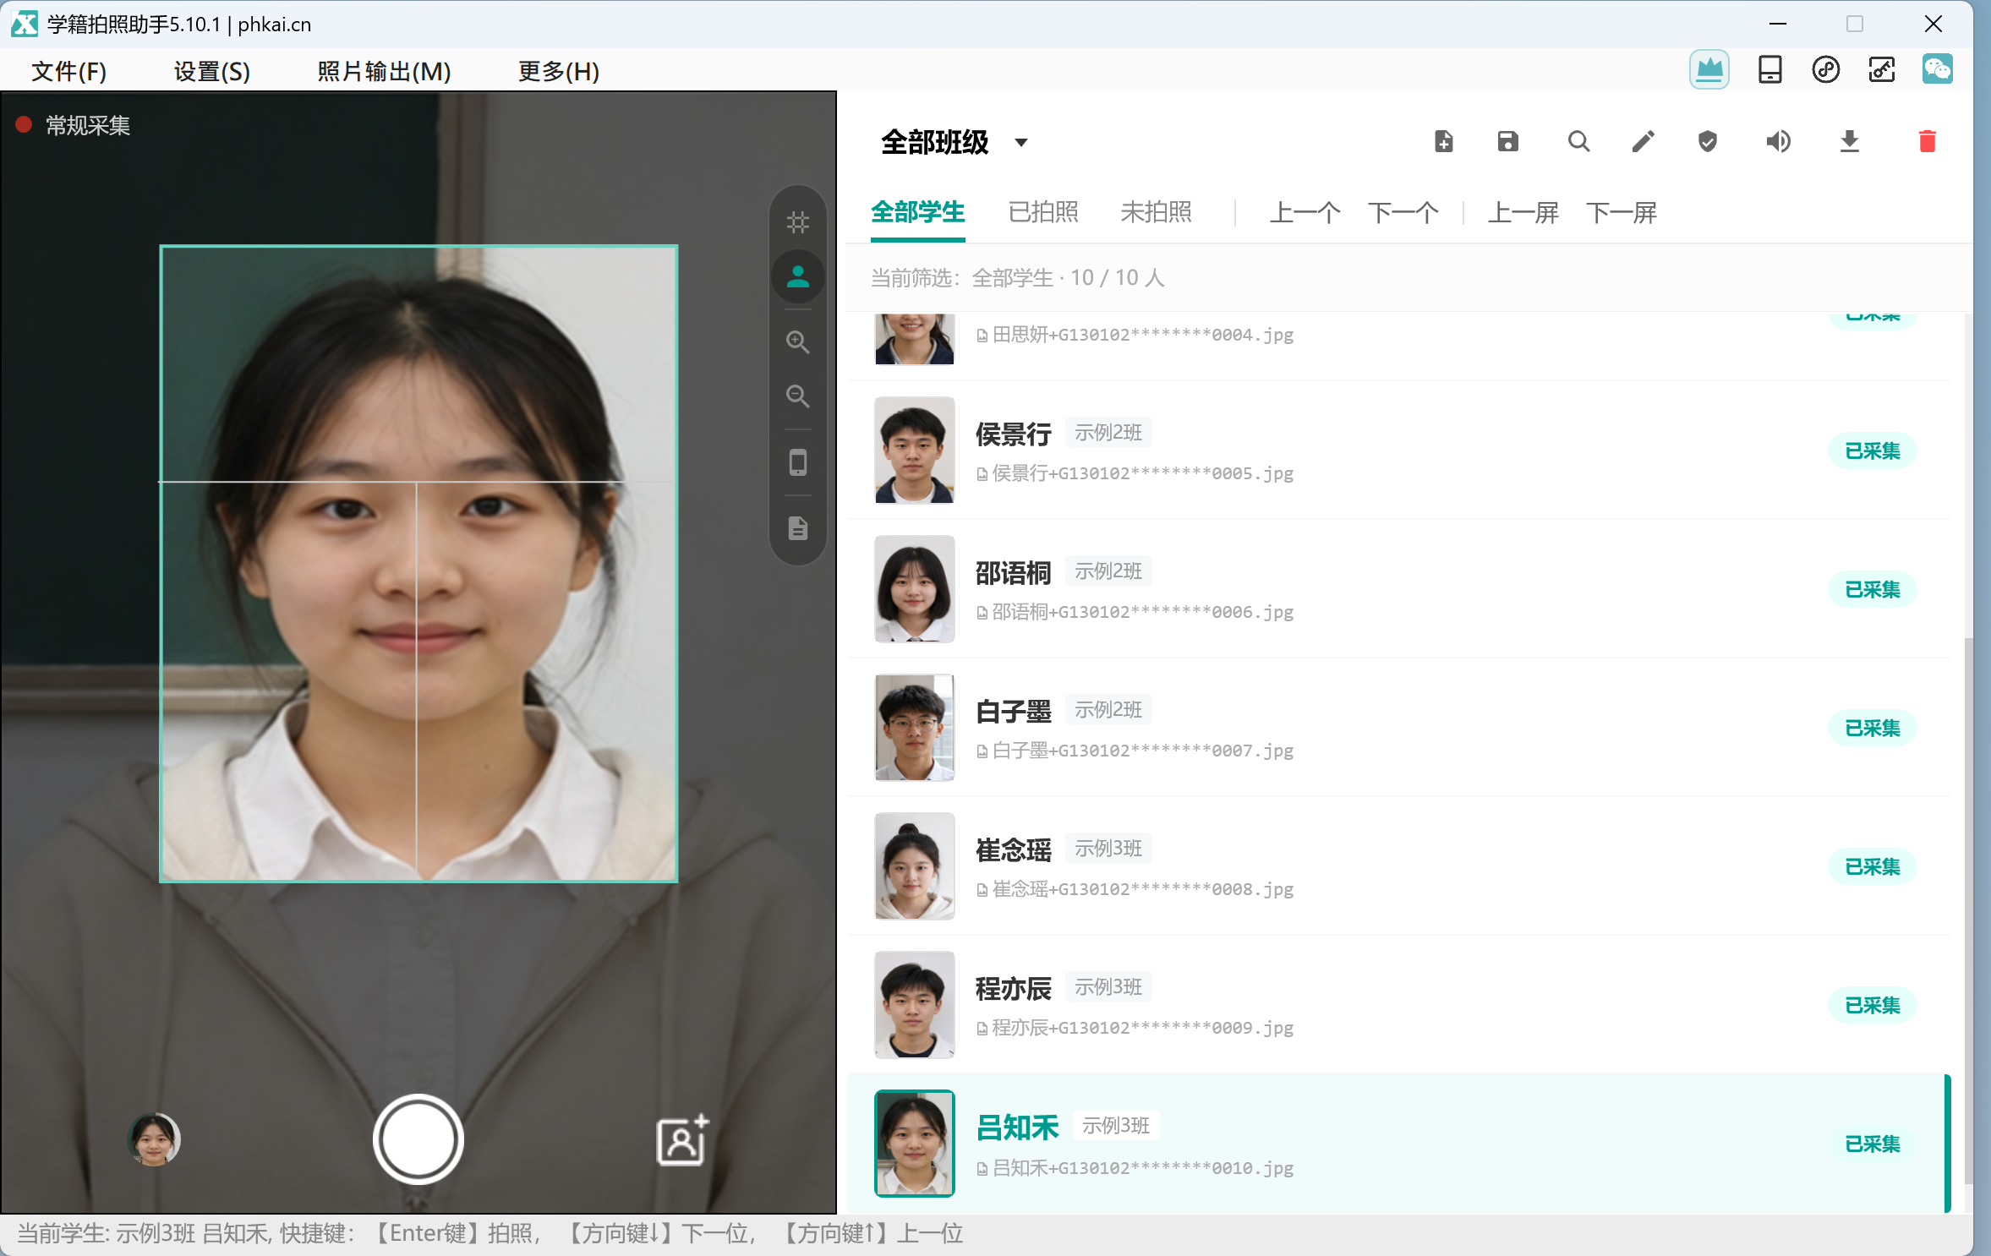The height and width of the screenshot is (1256, 1991).
Task: Click the crown VIP icon
Action: [x=1709, y=69]
